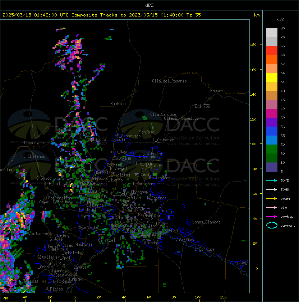
Task: Click the 'C_Chilenos' map label
Action: coord(34,156)
